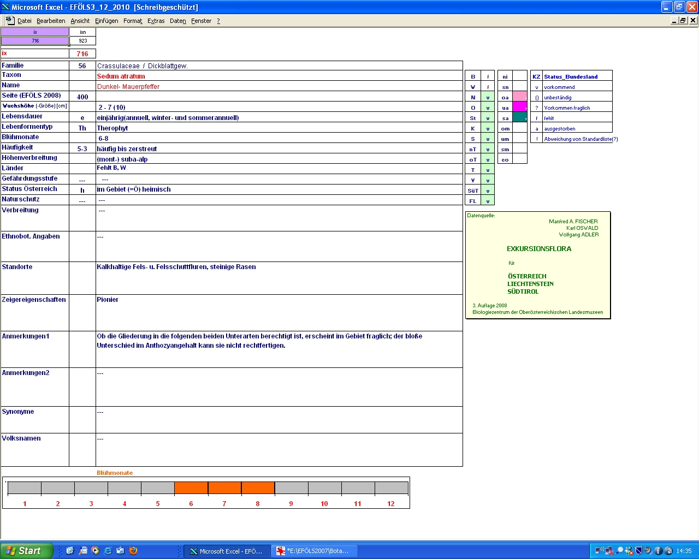Click the teal sa altitude swatch
This screenshot has width=699, height=559.
click(x=520, y=117)
